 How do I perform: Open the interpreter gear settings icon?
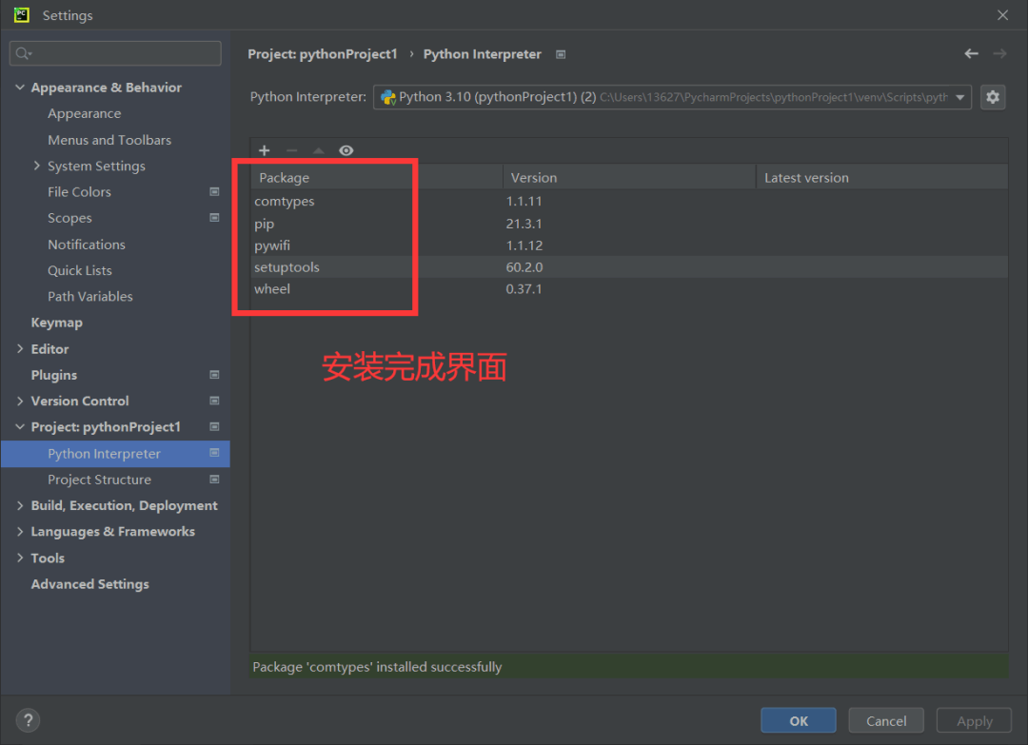pyautogui.click(x=993, y=97)
